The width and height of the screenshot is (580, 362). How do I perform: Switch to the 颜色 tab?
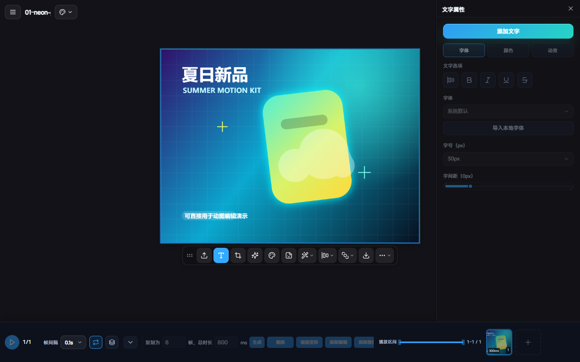click(508, 50)
